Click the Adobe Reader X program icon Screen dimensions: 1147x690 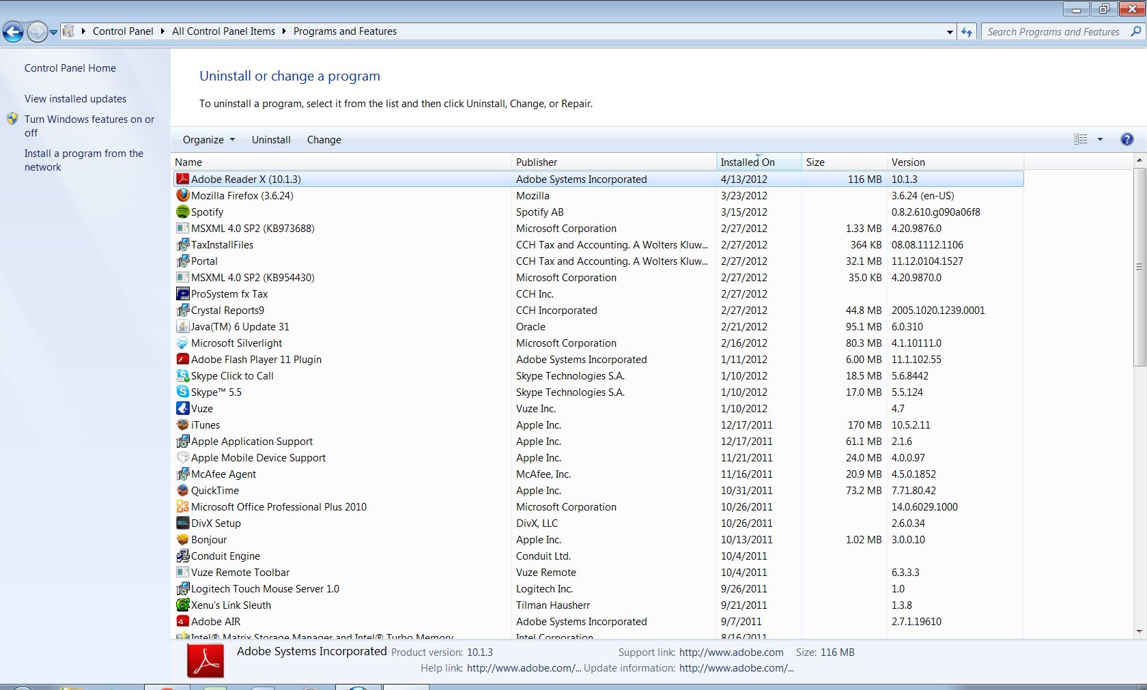pos(182,179)
